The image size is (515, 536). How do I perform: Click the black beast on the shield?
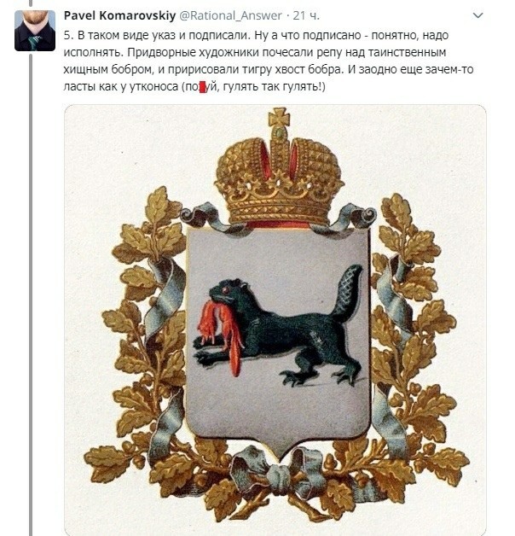(x=278, y=326)
